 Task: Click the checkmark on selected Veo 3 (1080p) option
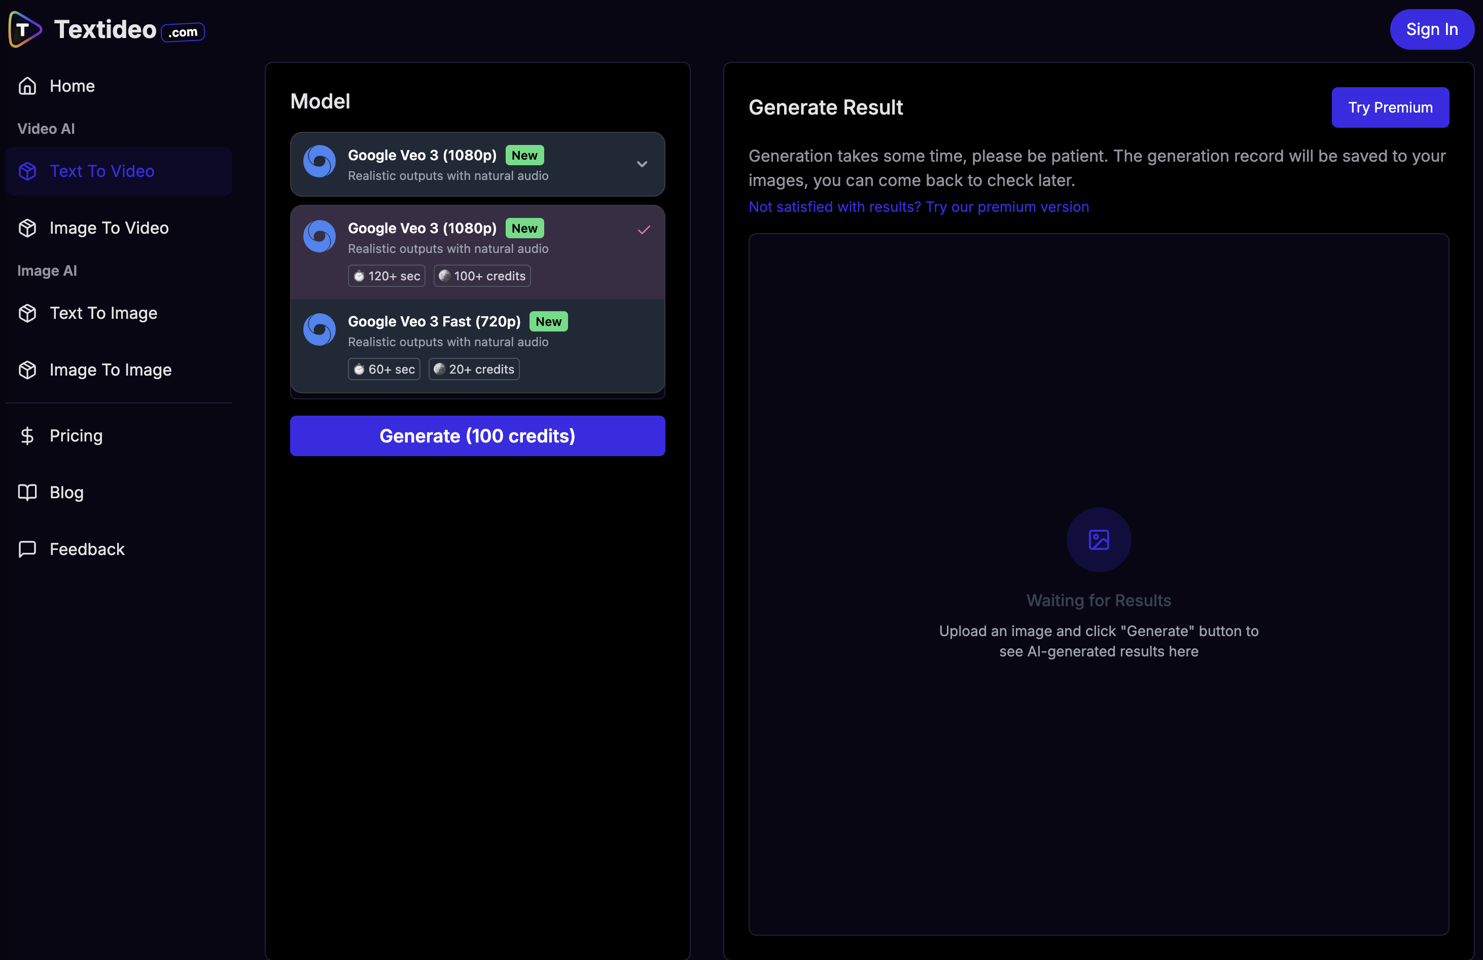click(x=644, y=230)
